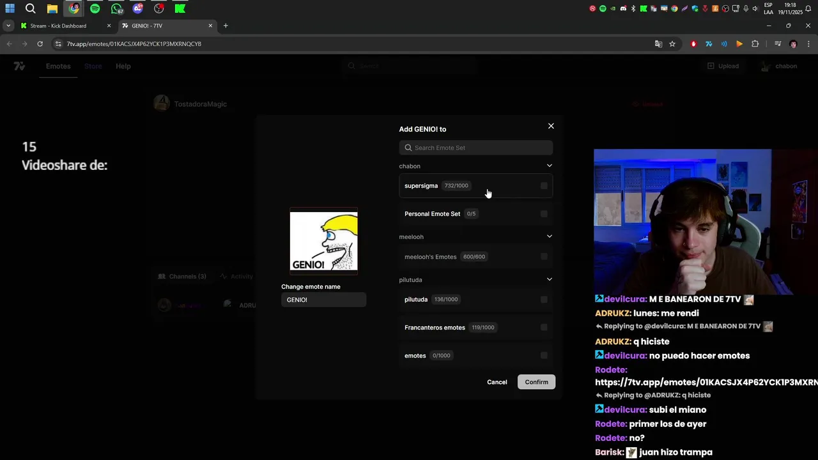Open Chrome three-dot menu

pos(808,43)
